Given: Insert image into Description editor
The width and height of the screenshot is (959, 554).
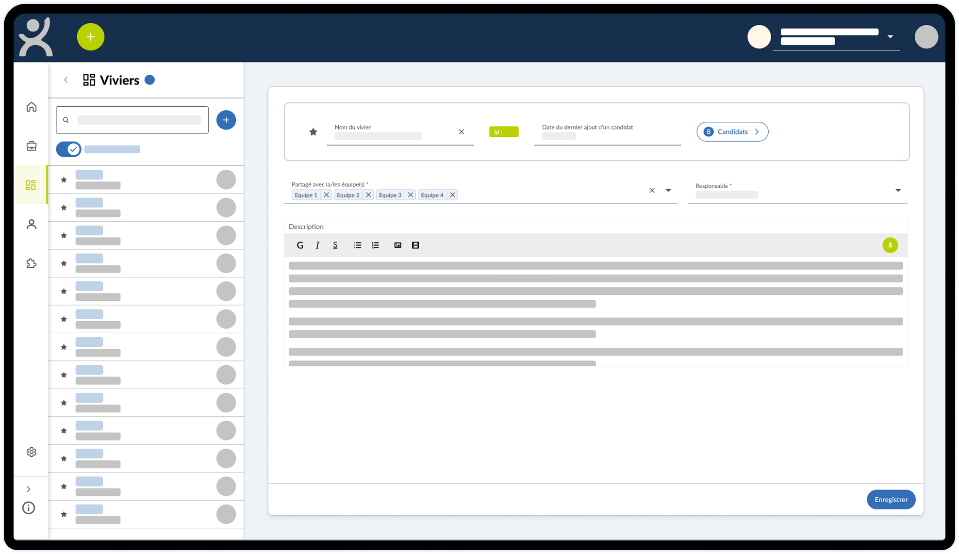Looking at the screenshot, I should (397, 245).
